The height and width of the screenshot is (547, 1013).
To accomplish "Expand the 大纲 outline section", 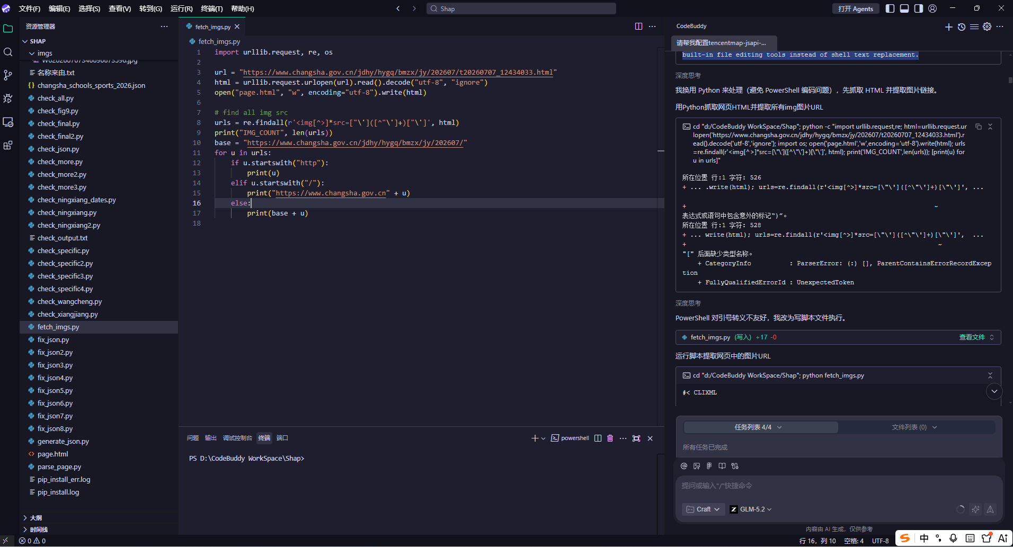I will [36, 518].
